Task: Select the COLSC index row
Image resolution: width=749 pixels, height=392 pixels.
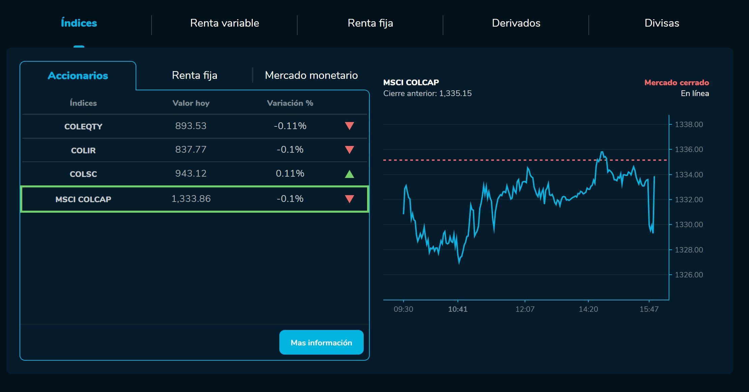Action: coord(84,174)
